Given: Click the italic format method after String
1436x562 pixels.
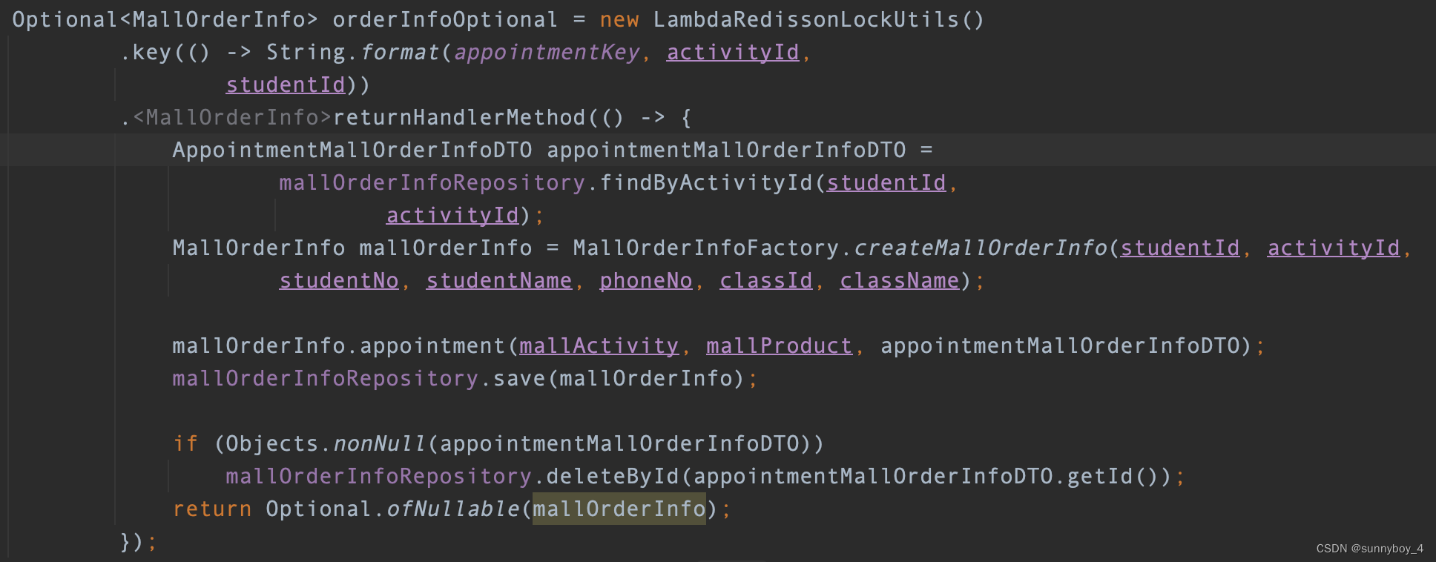Looking at the screenshot, I should click(x=400, y=52).
